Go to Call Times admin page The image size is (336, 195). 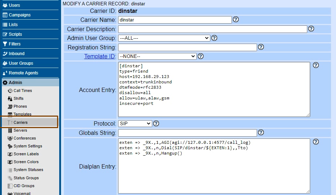coord(23,91)
